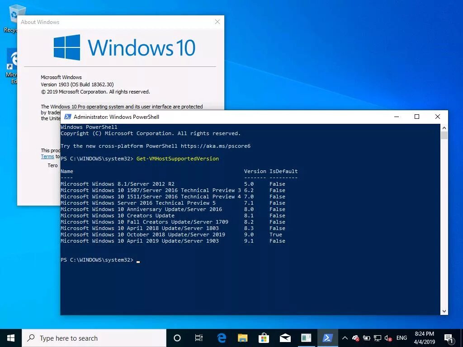Click the April 2018 Update/Server 1803 row
This screenshot has height=347, width=463.
(x=173, y=228)
